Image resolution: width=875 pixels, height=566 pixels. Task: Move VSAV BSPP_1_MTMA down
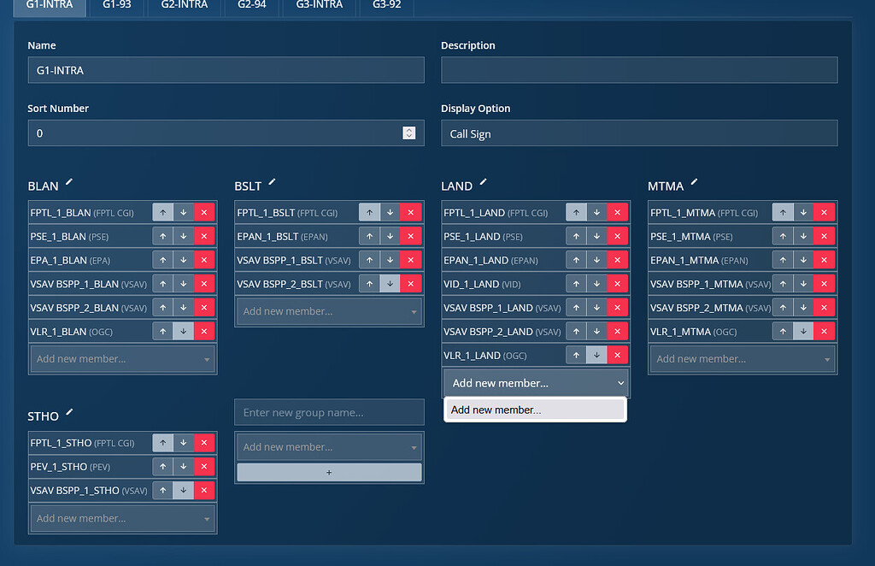(x=803, y=284)
